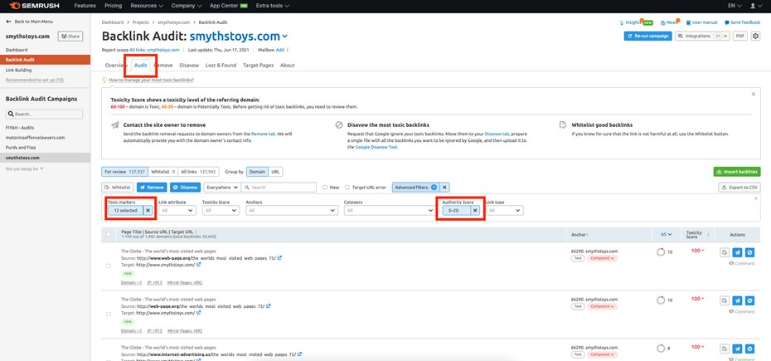Show For review 137,937 links
This screenshot has width=771, height=361.
pos(124,172)
